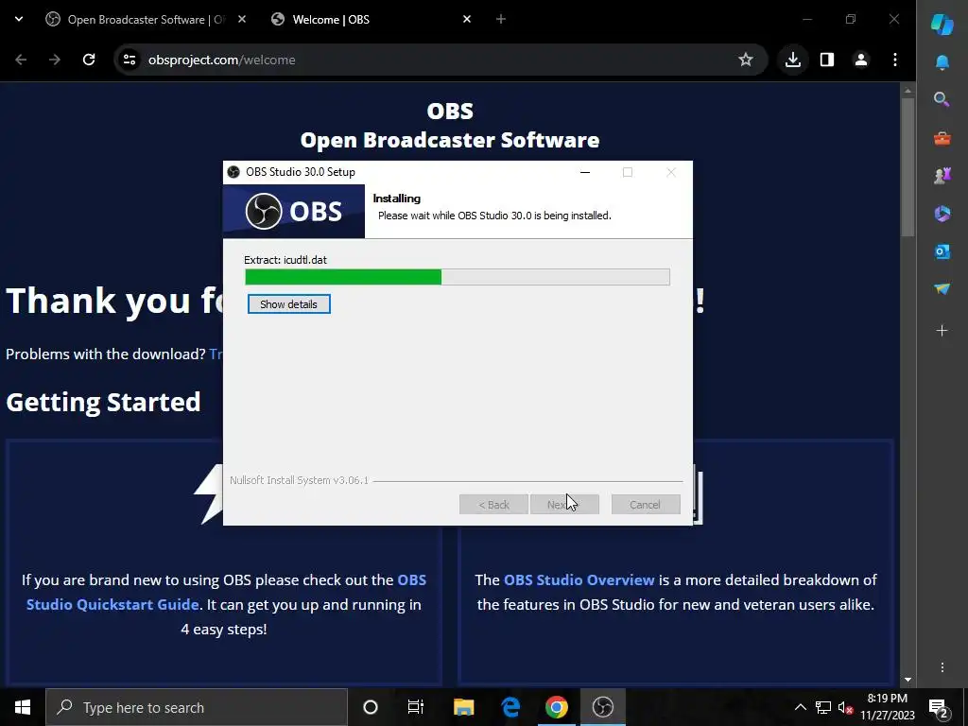Go back in Chrome

(21, 60)
